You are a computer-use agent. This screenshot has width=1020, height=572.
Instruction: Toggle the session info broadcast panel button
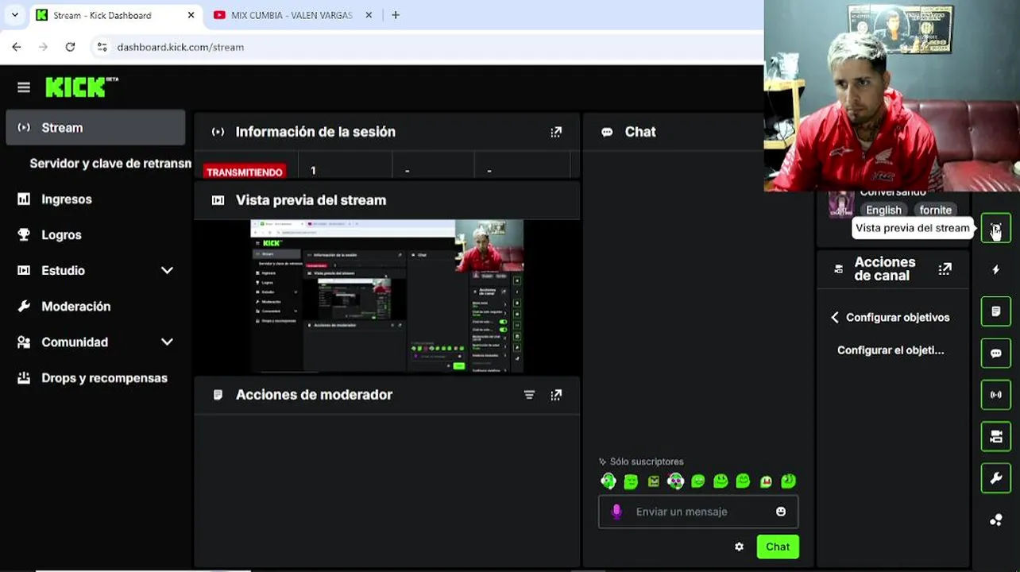coord(995,395)
